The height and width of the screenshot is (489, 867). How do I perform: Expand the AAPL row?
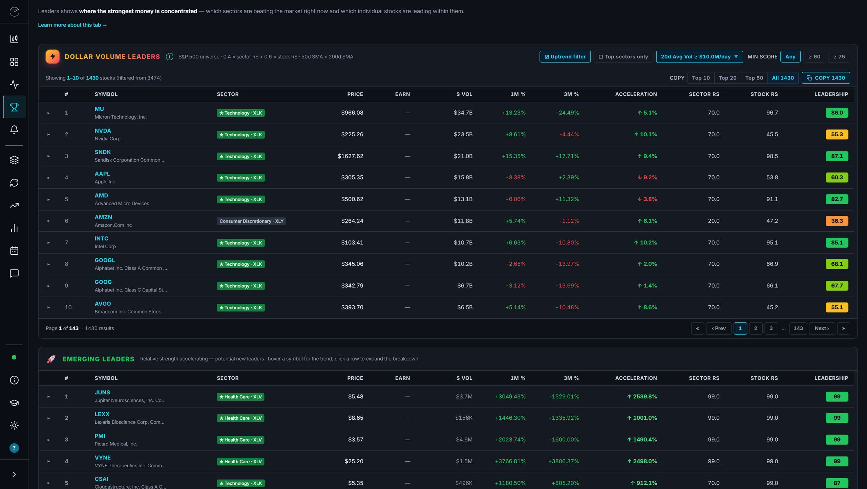pyautogui.click(x=48, y=178)
